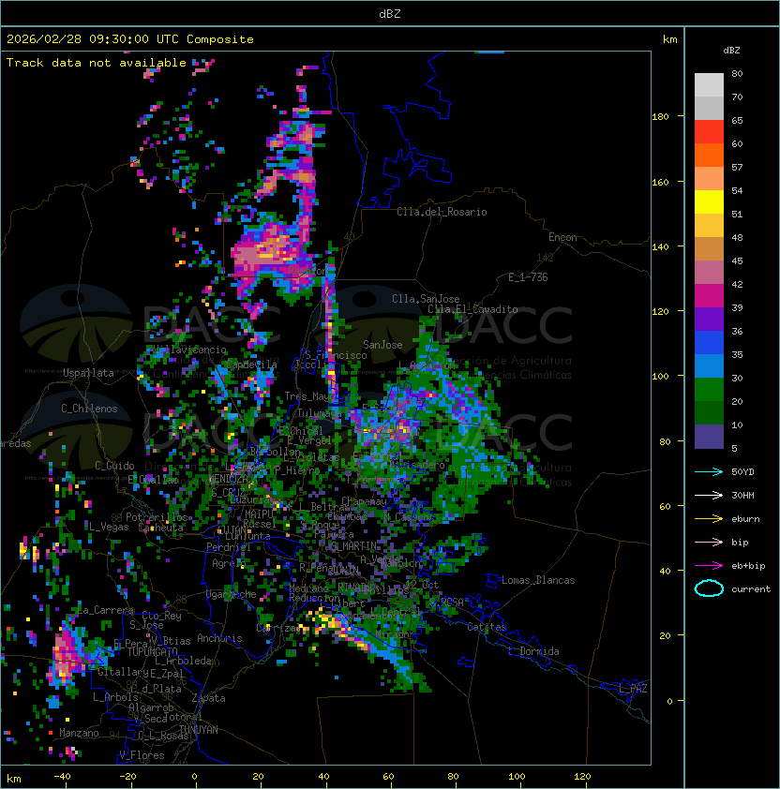Click the cyan current ellipse icon
Screen dimensions: 780x789
709,588
